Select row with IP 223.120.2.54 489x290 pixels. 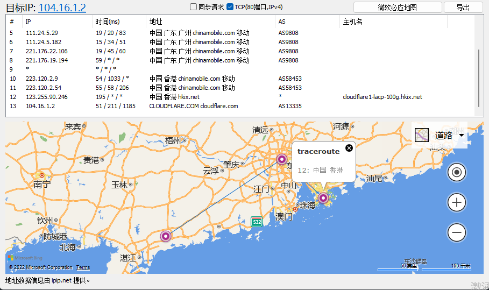[240, 88]
